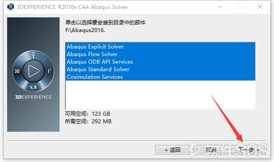The width and height of the screenshot is (274, 162).
Task: Click empty area of the component list
Action: (161, 95)
